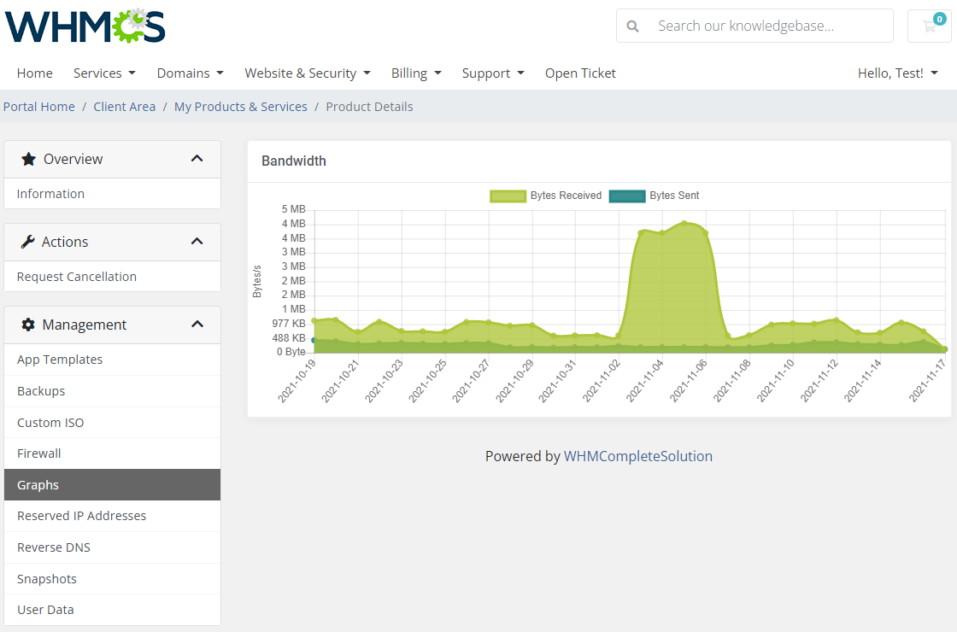Image resolution: width=957 pixels, height=632 pixels.
Task: Open the Billing dropdown menu
Action: [x=416, y=73]
